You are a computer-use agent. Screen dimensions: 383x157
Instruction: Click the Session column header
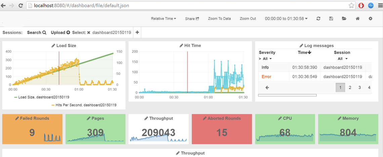tap(342, 52)
